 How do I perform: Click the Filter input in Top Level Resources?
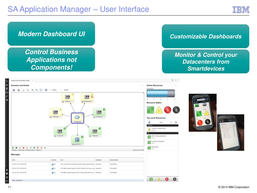tap(164, 122)
